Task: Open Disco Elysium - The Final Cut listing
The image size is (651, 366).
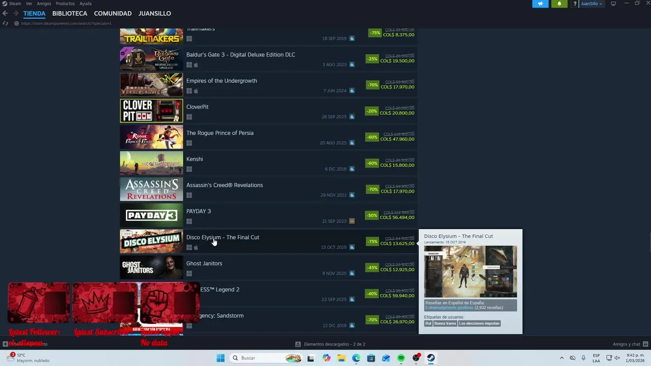Action: [x=268, y=241]
